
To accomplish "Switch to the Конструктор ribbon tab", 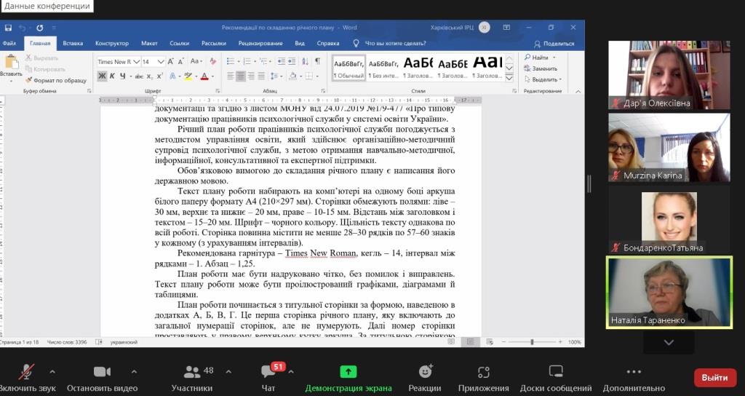I will 111,43.
